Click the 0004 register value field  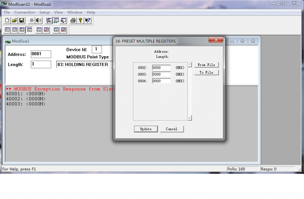pos(161,81)
